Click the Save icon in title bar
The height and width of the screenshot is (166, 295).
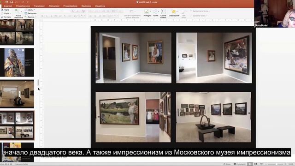[12, 2]
